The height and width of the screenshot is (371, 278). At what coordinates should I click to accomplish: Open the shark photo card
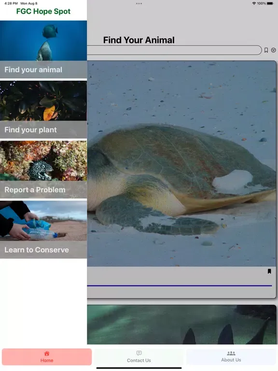coord(181,325)
